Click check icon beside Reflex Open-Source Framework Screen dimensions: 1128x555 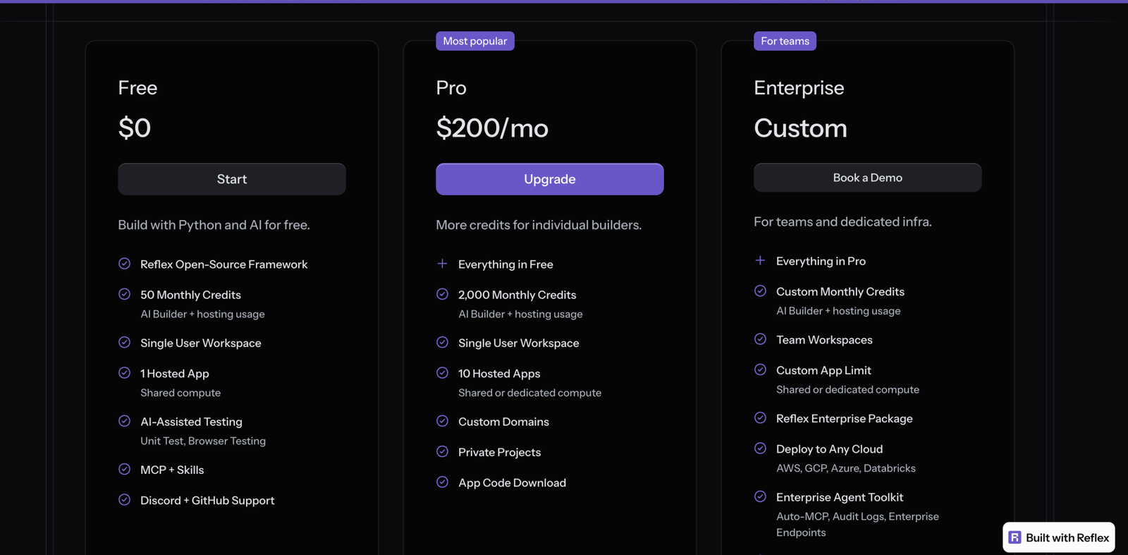pyautogui.click(x=125, y=264)
